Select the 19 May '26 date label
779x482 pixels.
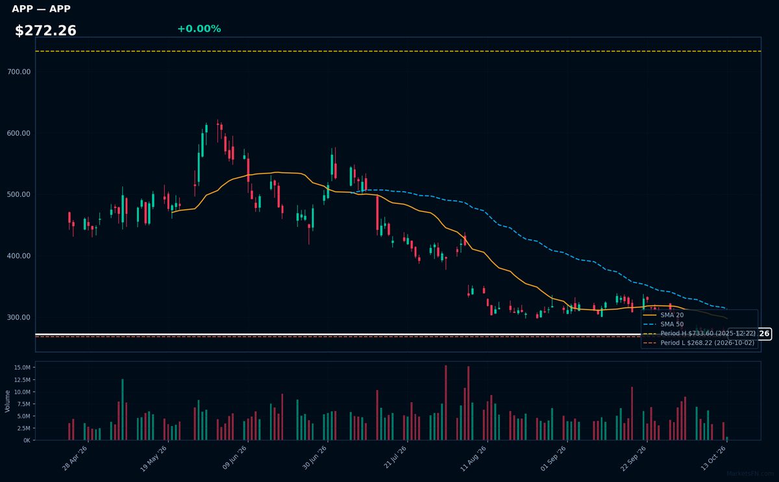pos(155,458)
